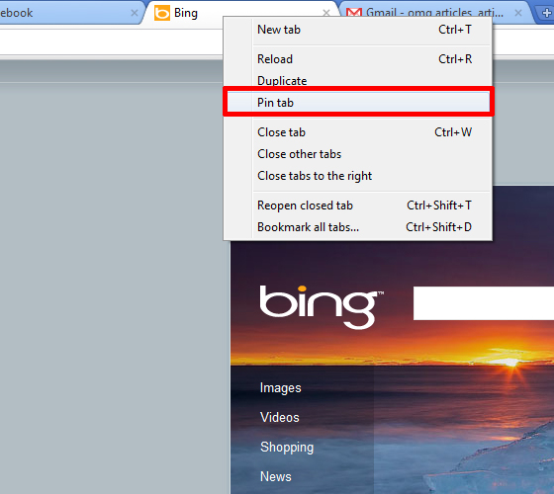Viewport: 554px width, 494px height.
Task: Click the Gmail envelope icon on tab
Action: tap(354, 13)
